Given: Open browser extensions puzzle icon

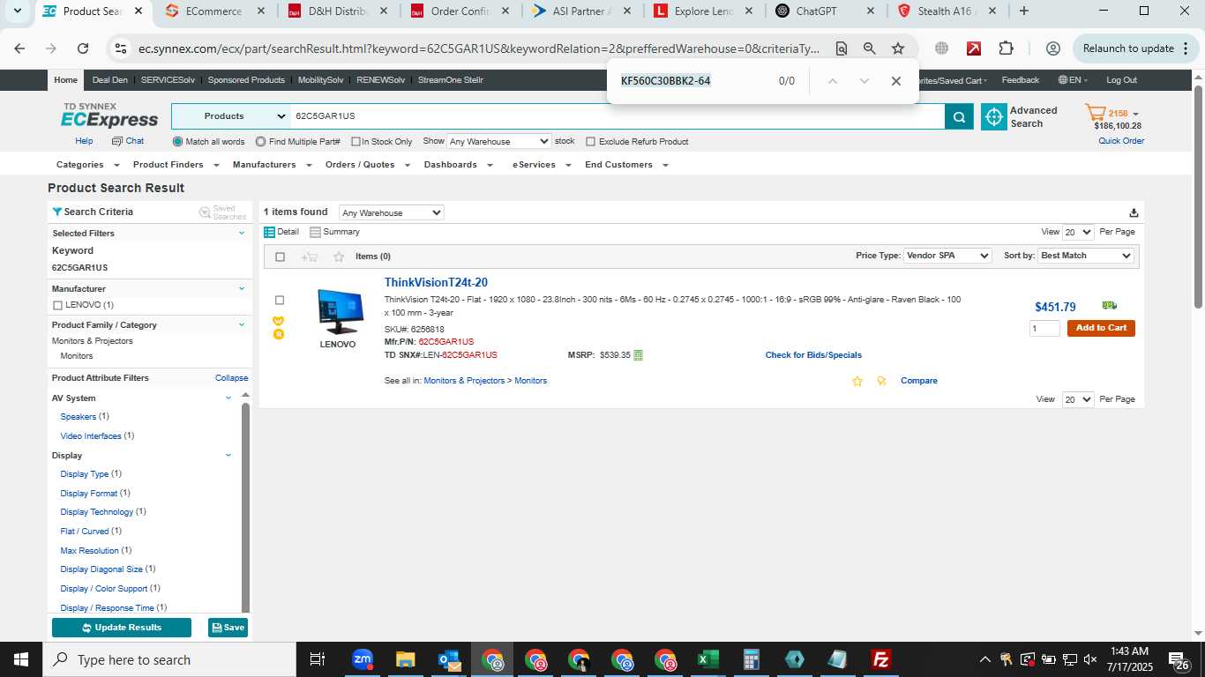Looking at the screenshot, I should 1007,48.
